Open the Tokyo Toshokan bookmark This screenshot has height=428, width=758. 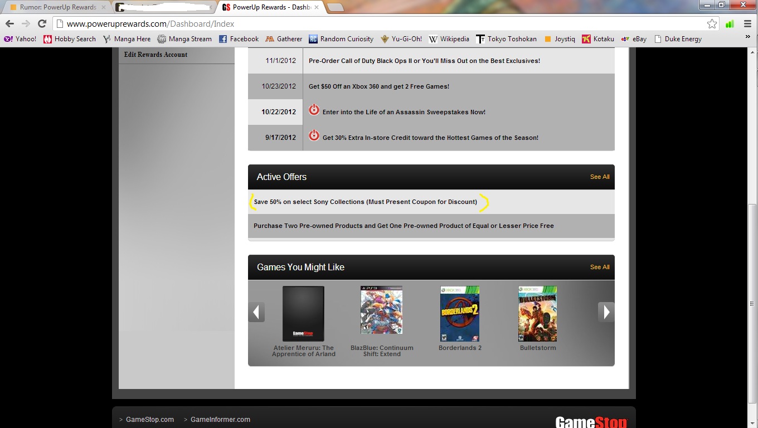(507, 39)
